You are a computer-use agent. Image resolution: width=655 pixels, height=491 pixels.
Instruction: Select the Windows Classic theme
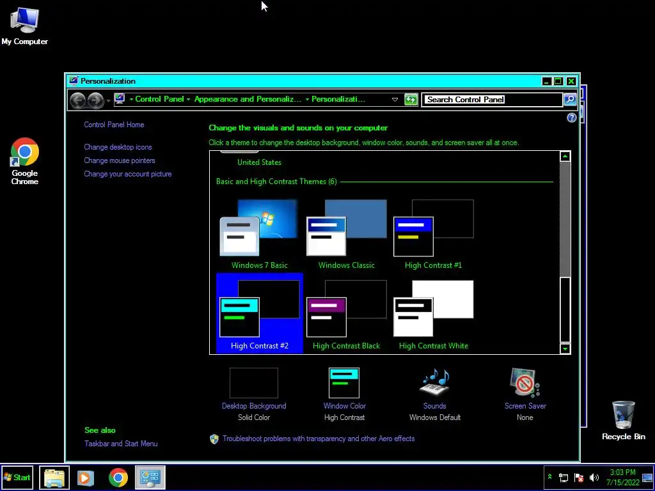pyautogui.click(x=346, y=234)
